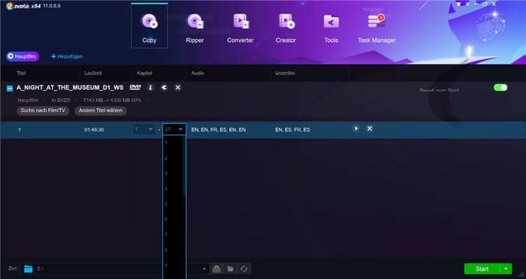The height and width of the screenshot is (279, 526).
Task: Open the Ripper module
Action: pos(195,28)
